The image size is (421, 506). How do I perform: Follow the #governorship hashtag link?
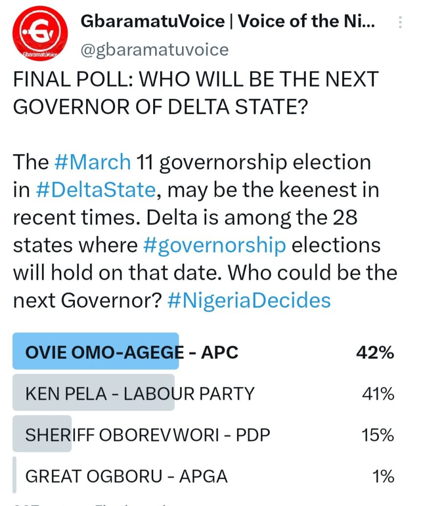tap(214, 245)
